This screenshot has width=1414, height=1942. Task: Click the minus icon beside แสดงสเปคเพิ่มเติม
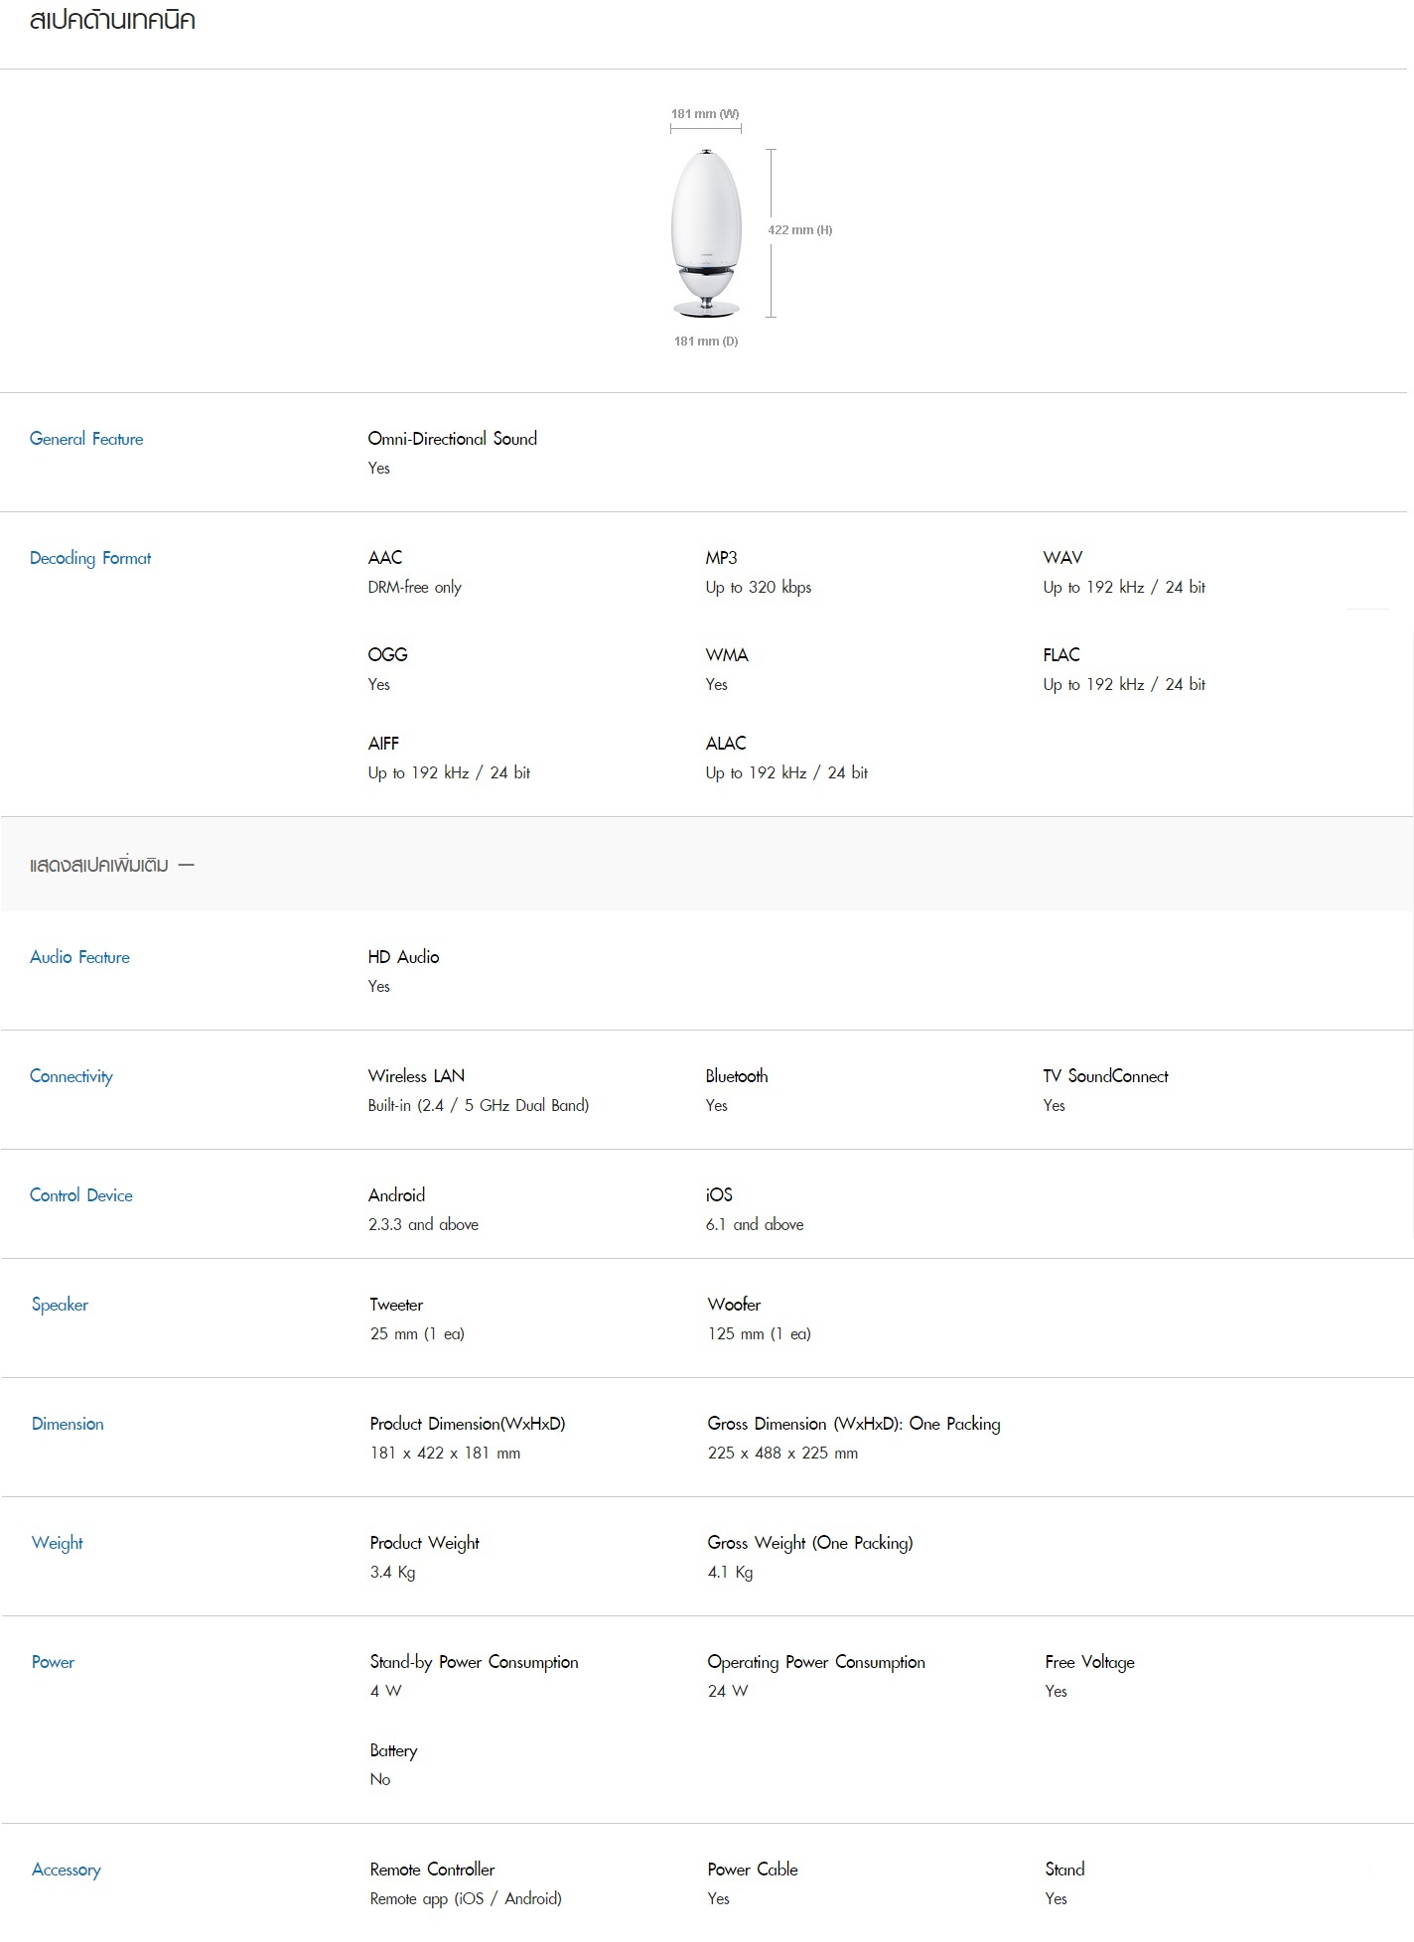point(186,865)
